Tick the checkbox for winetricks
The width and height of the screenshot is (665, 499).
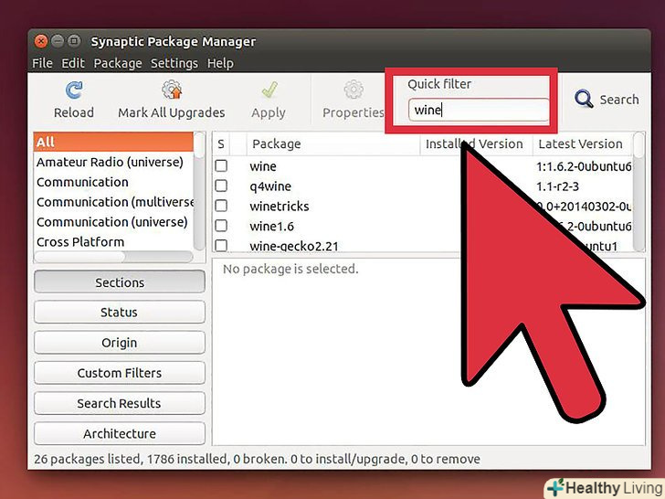221,206
